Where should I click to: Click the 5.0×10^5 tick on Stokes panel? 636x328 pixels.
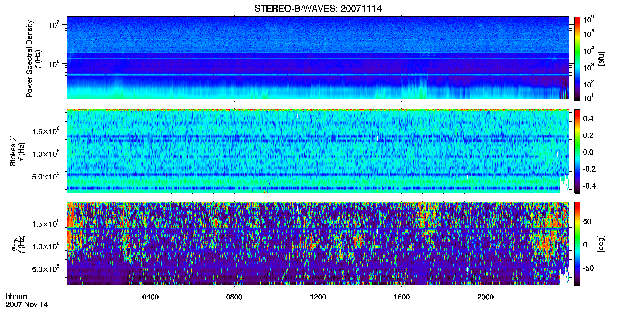(46, 176)
